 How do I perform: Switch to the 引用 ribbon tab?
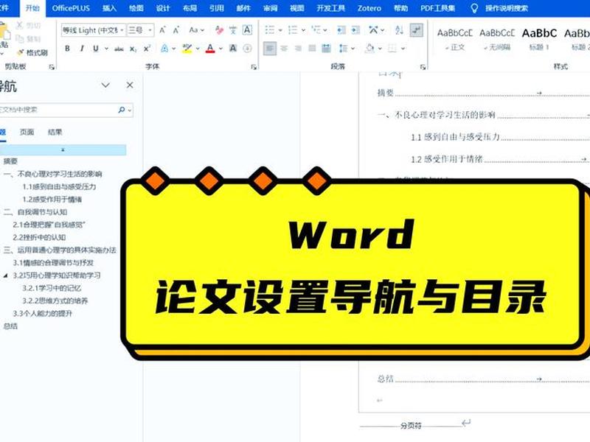click(217, 8)
